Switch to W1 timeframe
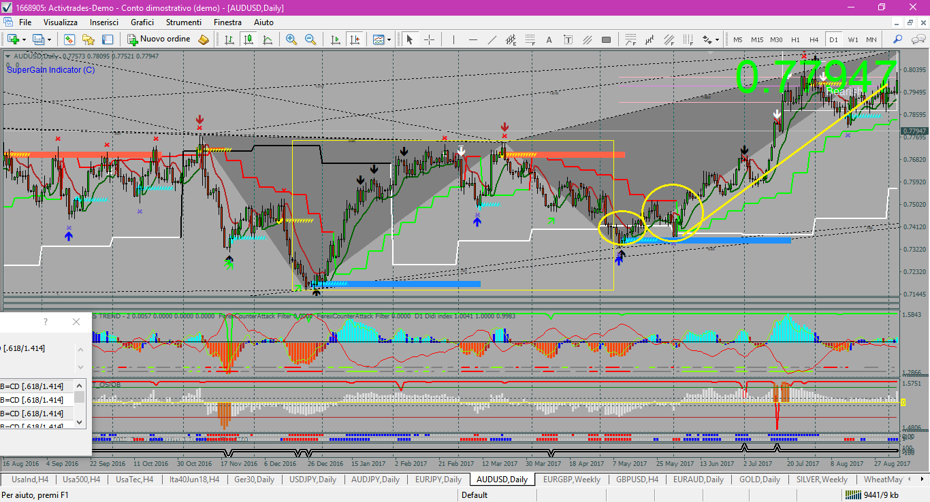 pyautogui.click(x=853, y=39)
